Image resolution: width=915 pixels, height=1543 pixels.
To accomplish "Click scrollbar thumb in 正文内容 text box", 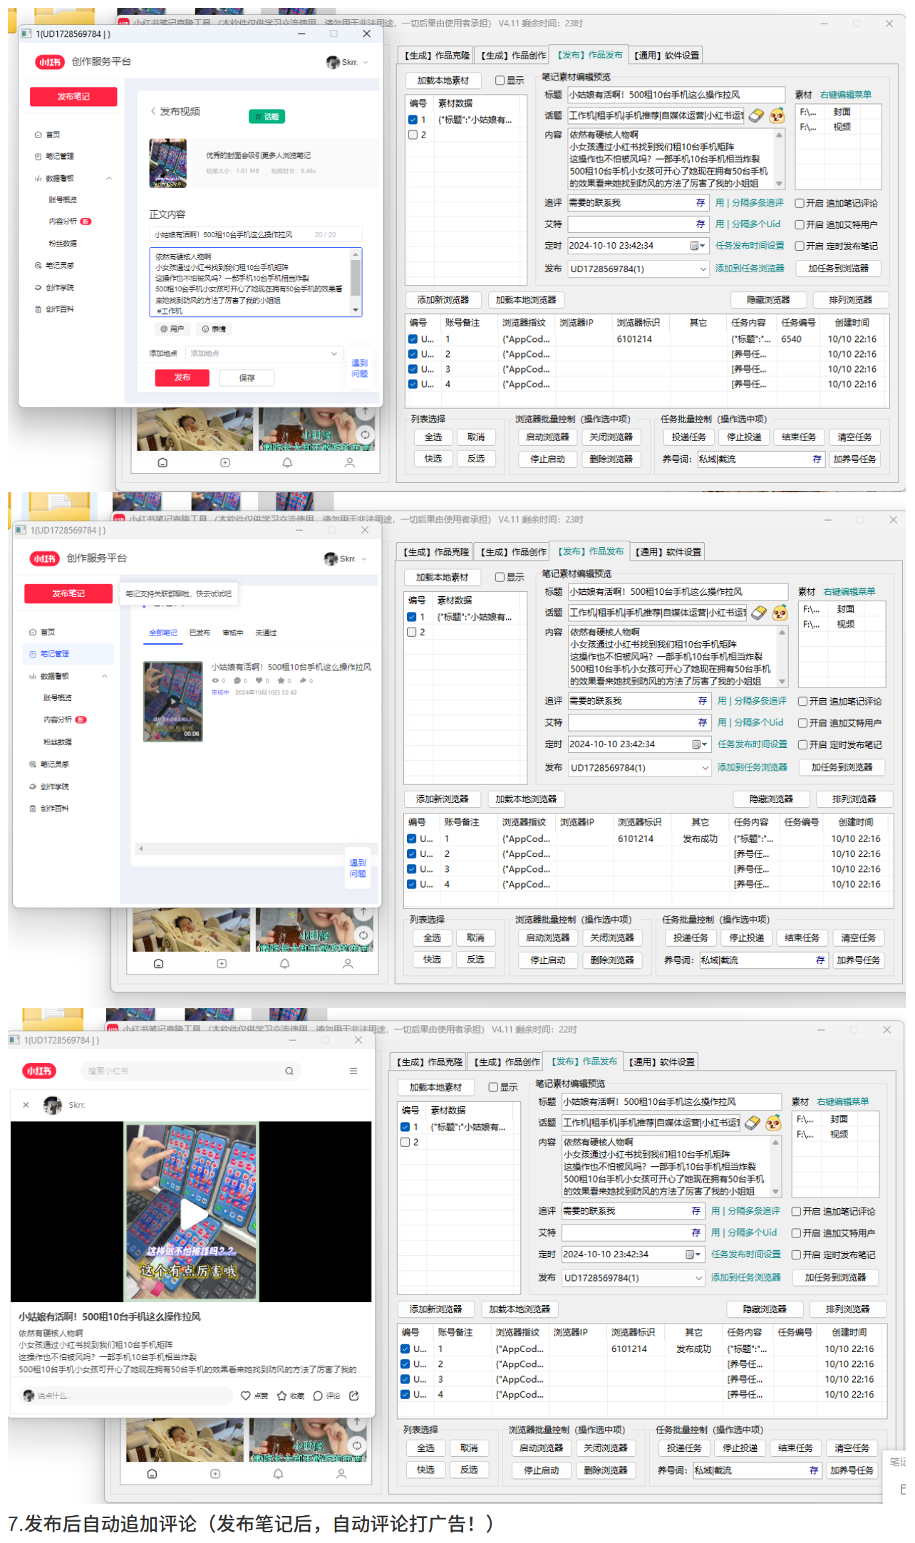I will point(356,278).
